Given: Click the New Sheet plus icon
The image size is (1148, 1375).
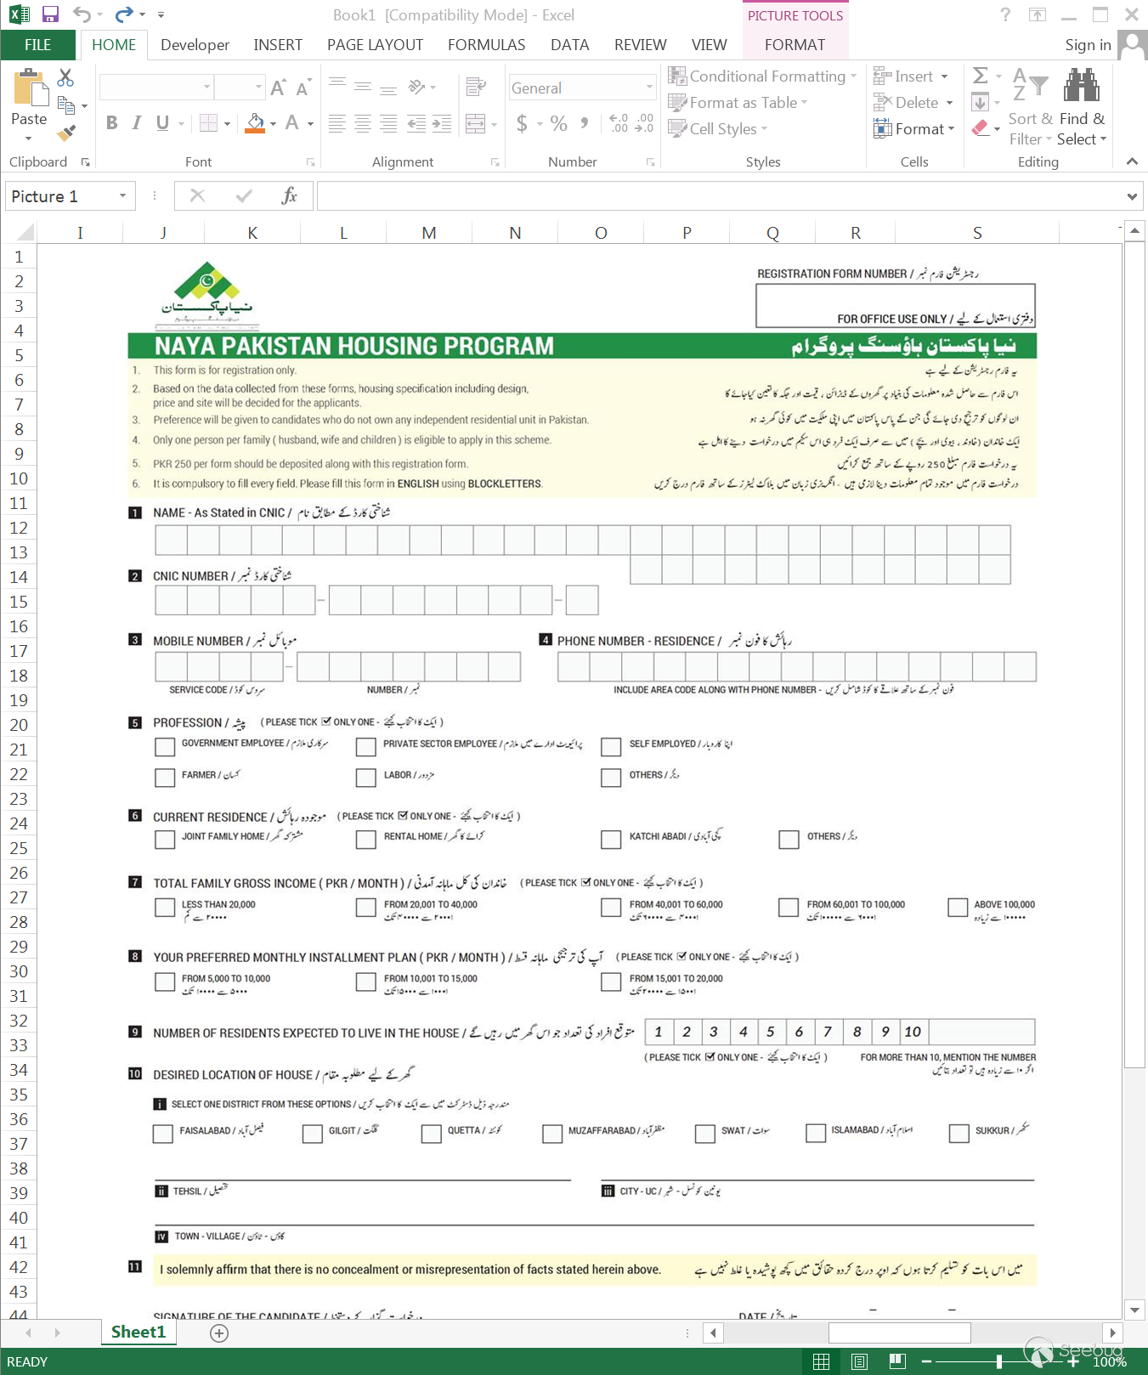Looking at the screenshot, I should (219, 1333).
